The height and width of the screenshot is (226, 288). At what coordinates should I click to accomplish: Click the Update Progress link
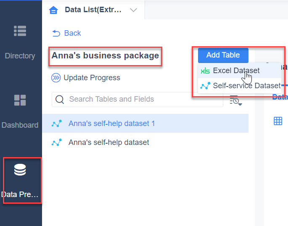point(92,78)
